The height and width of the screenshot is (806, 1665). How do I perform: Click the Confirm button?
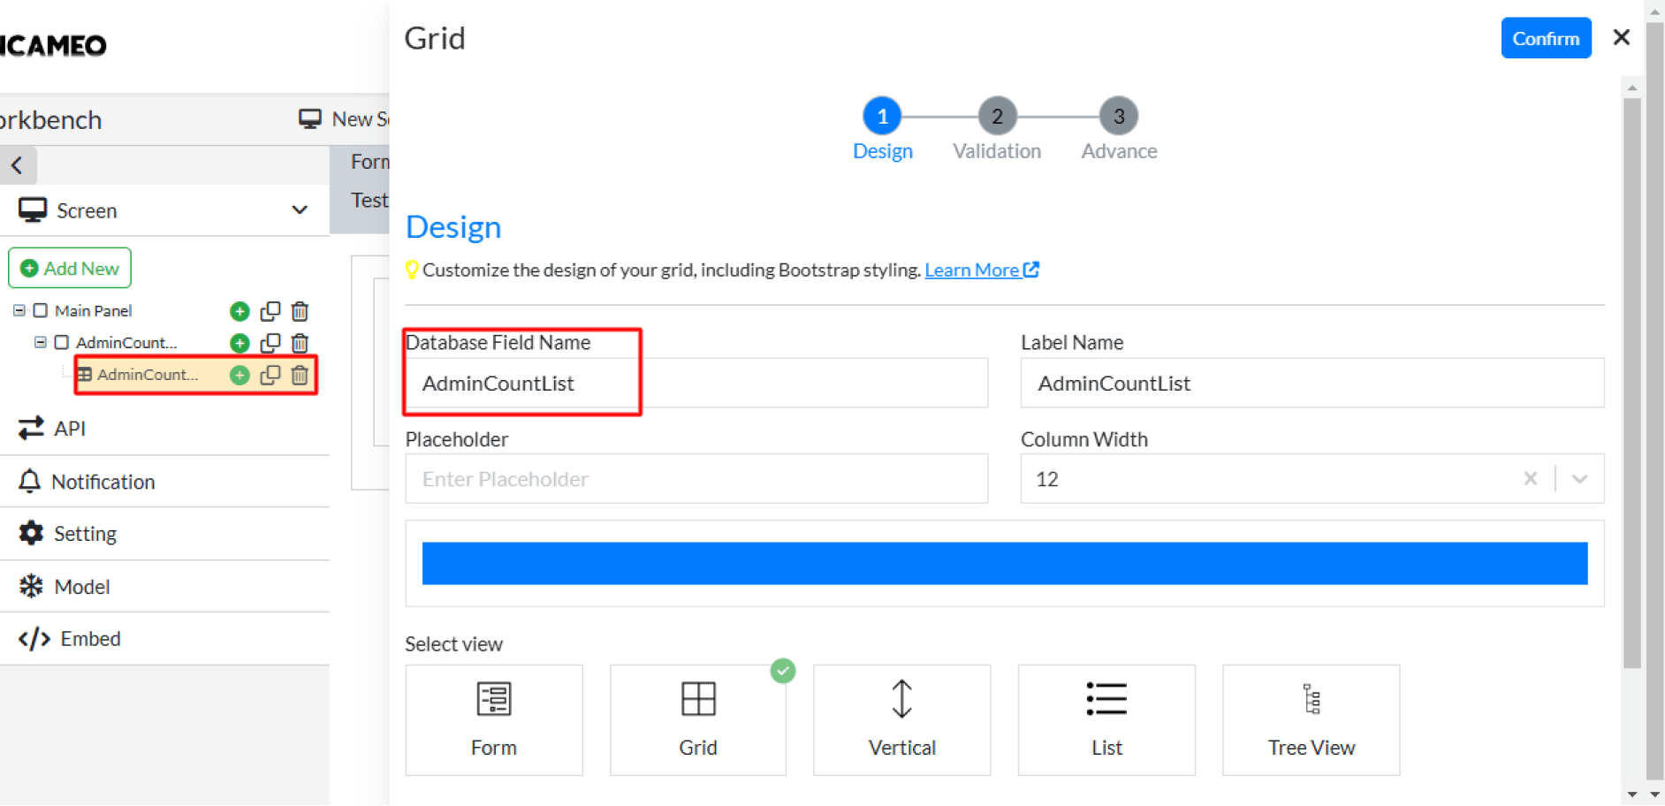[x=1545, y=37]
